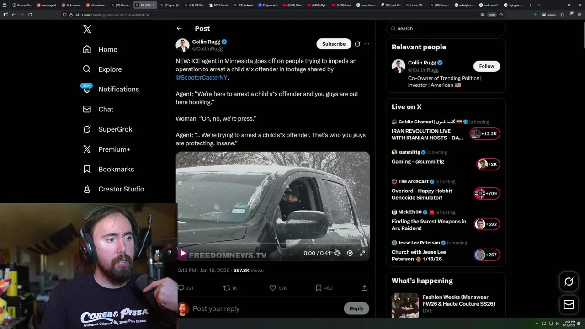The image size is (585, 329).
Task: Open the clock showing 2:03 PM
Action: click(x=569, y=324)
